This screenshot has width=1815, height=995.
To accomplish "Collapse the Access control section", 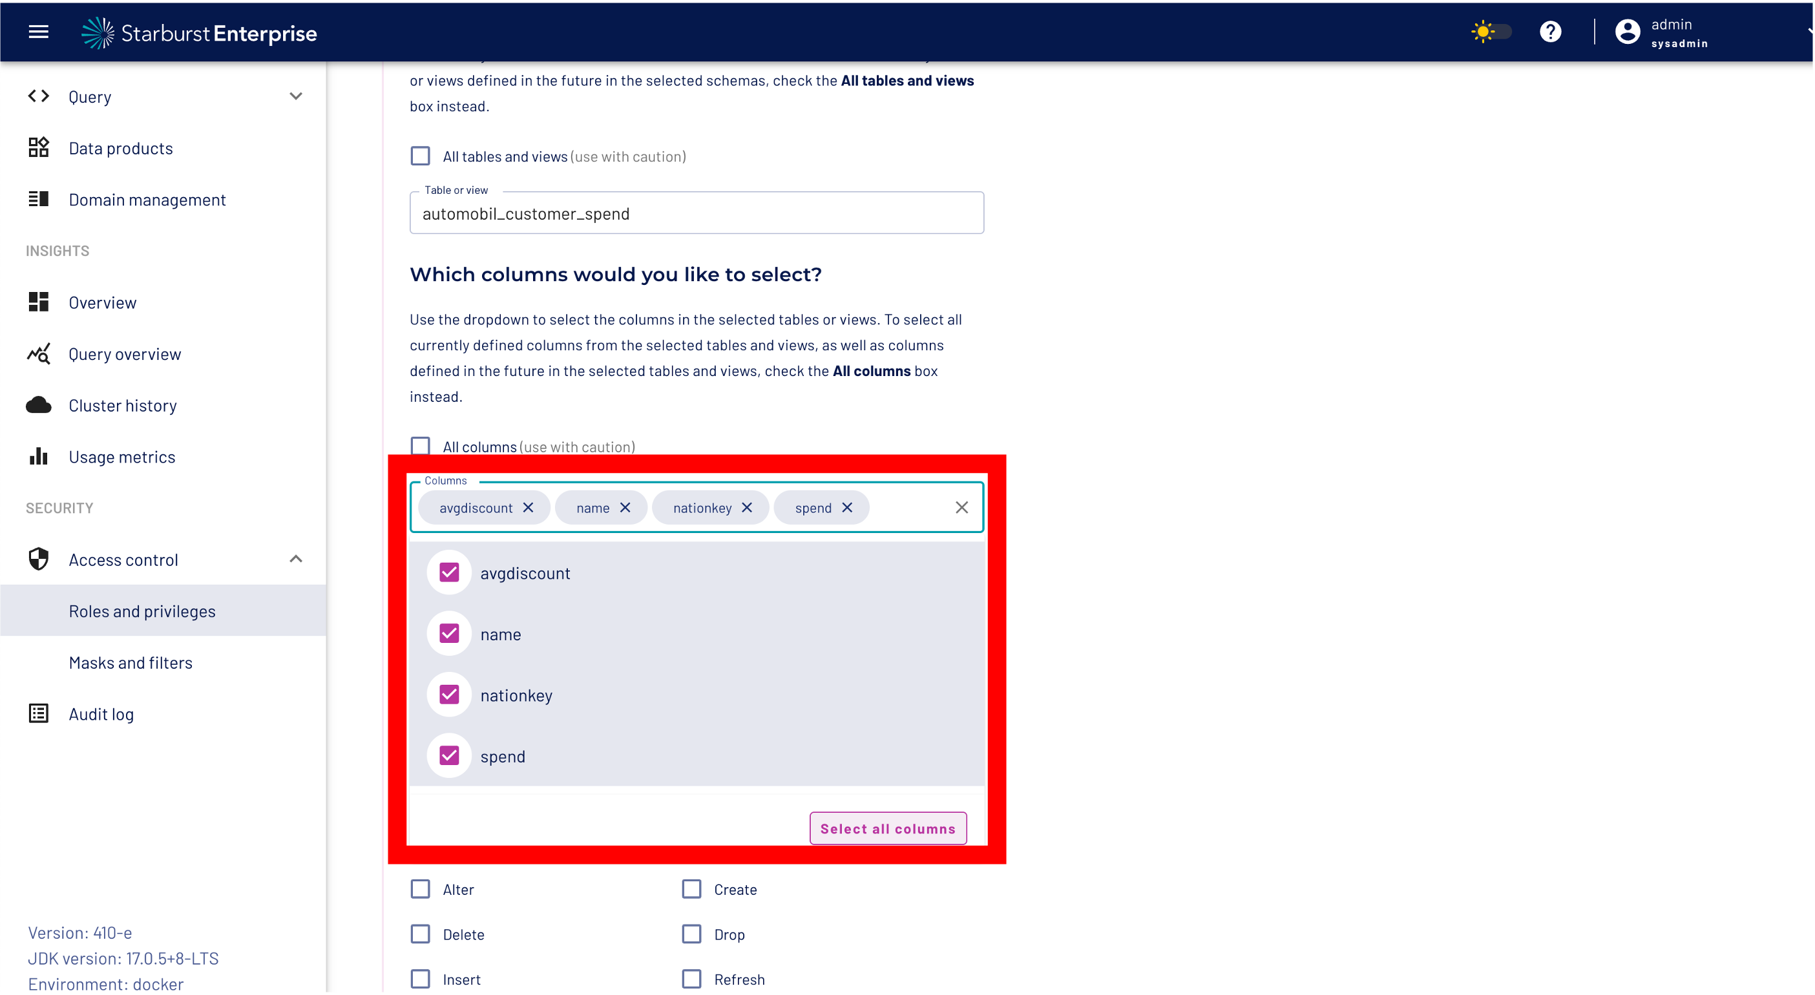I will 296,560.
